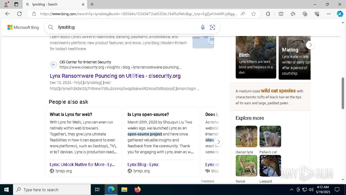Toggle split screen view
This screenshot has width=346, height=195.
pyautogui.click(x=281, y=14)
